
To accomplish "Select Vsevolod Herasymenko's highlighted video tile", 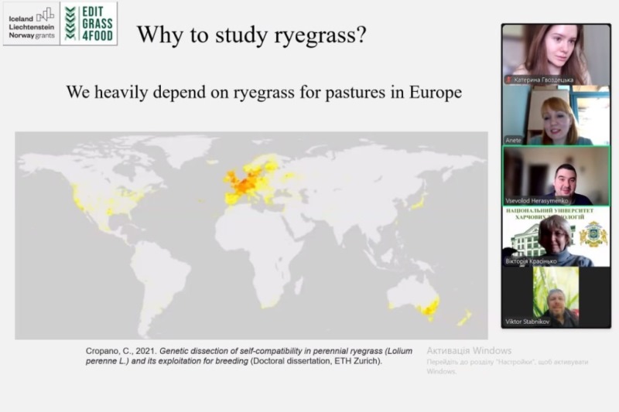I will tap(556, 175).
